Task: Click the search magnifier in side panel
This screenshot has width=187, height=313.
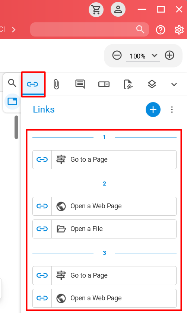Action: pyautogui.click(x=12, y=83)
